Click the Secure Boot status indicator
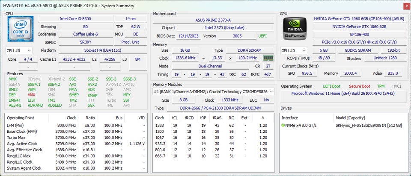This screenshot has height=176, width=411. (x=359, y=86)
